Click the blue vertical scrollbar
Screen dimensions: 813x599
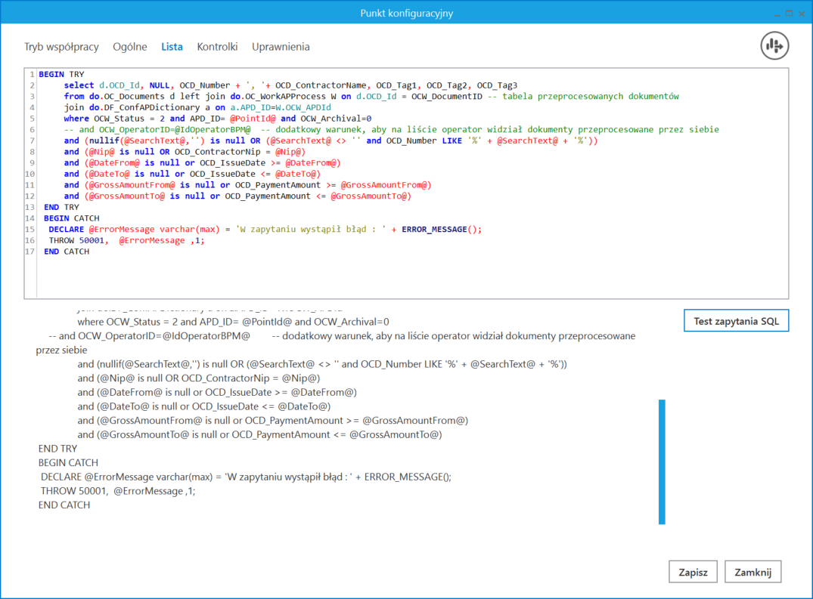662,462
